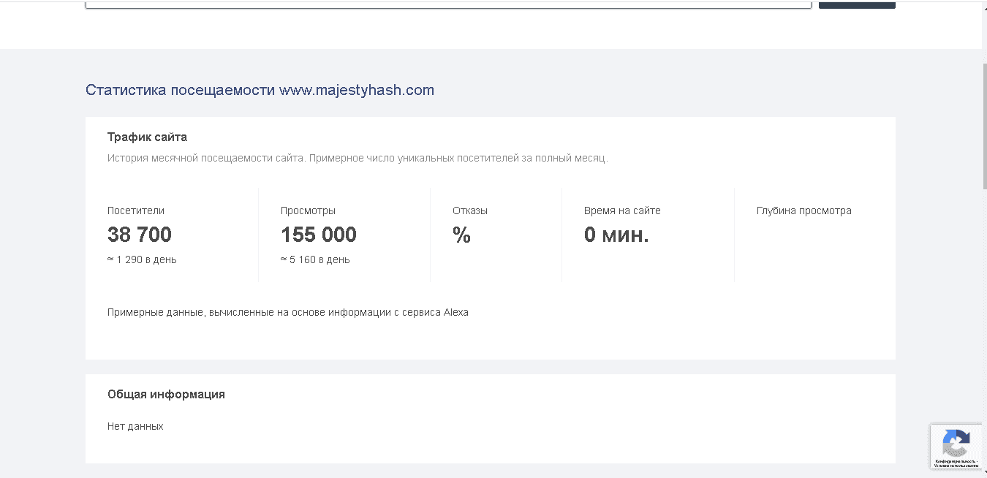Click the page vertical scrollbar thumb
Screen dimensions: 987x478
point(984,126)
